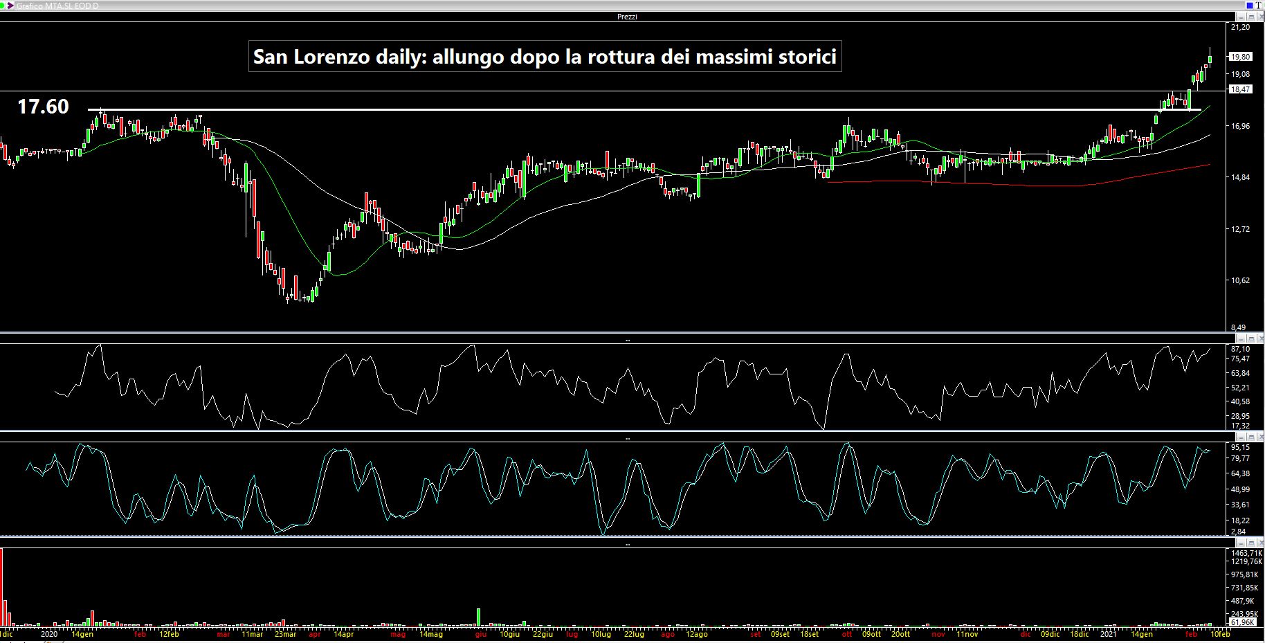Click the 16,96 price axis value

[1241, 126]
